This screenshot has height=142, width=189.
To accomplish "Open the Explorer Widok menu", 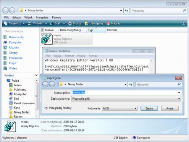I will [28, 18].
